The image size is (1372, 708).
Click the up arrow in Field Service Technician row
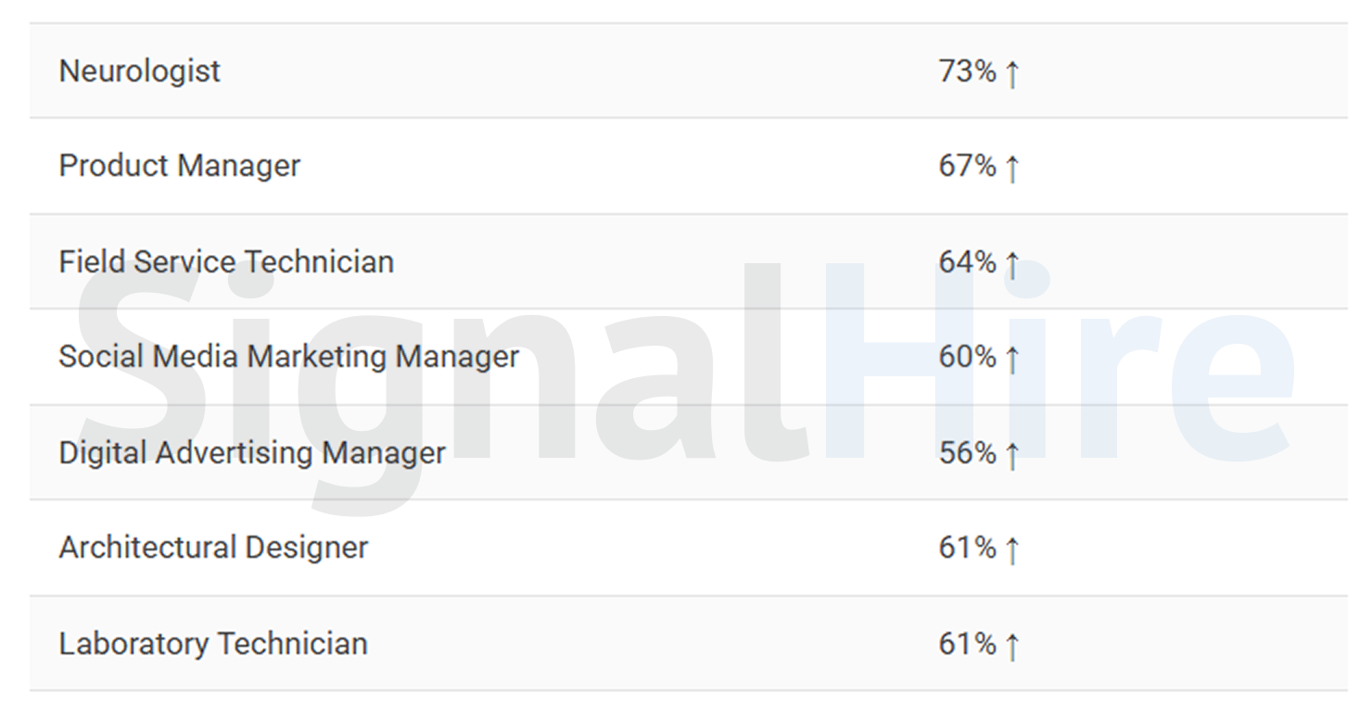pyautogui.click(x=1011, y=264)
